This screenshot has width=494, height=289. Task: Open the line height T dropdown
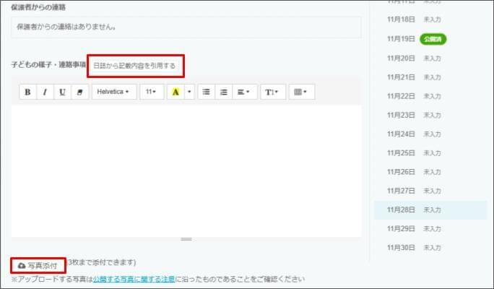click(x=272, y=92)
